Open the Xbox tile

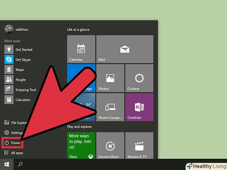click(x=81, y=145)
